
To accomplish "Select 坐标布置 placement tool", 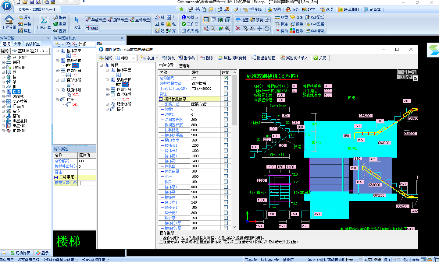I will [x=140, y=20].
